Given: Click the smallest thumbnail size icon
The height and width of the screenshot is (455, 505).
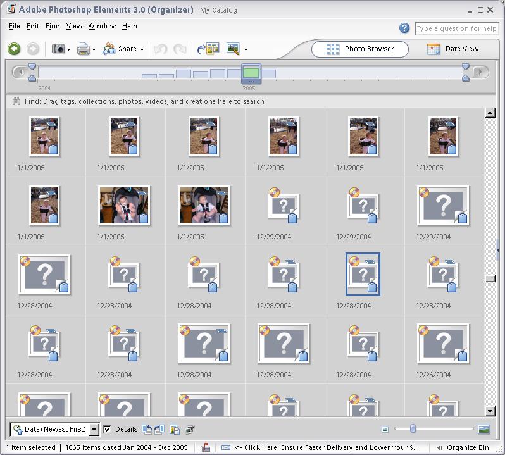Looking at the screenshot, I should 384,430.
